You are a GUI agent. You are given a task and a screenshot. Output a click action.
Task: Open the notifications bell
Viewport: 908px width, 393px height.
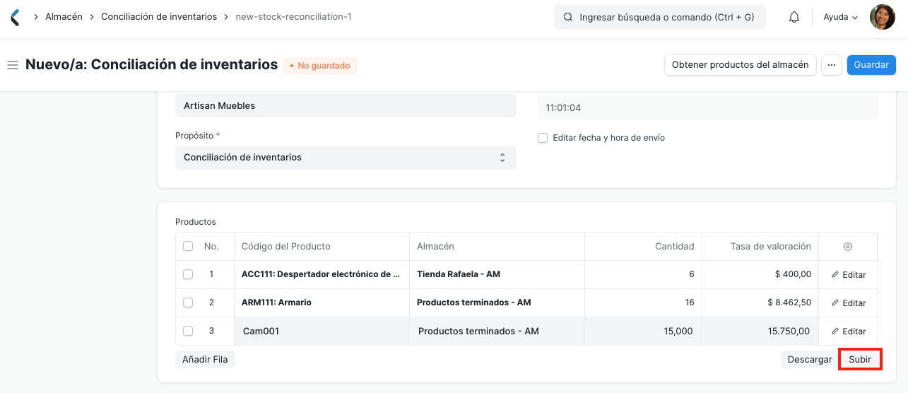[x=794, y=17]
